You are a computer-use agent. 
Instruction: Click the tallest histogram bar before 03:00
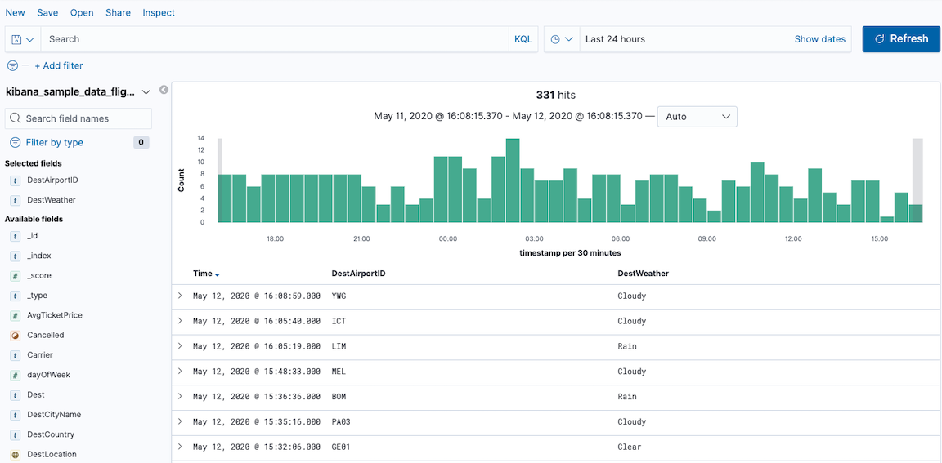(x=513, y=180)
